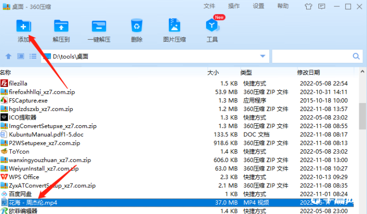
Task: Select WeiyunInstall_xz7.com.zip file name
Action: click(44, 168)
